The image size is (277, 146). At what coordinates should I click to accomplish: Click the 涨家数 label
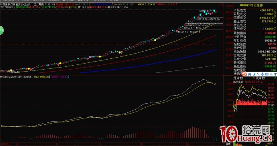(238, 78)
